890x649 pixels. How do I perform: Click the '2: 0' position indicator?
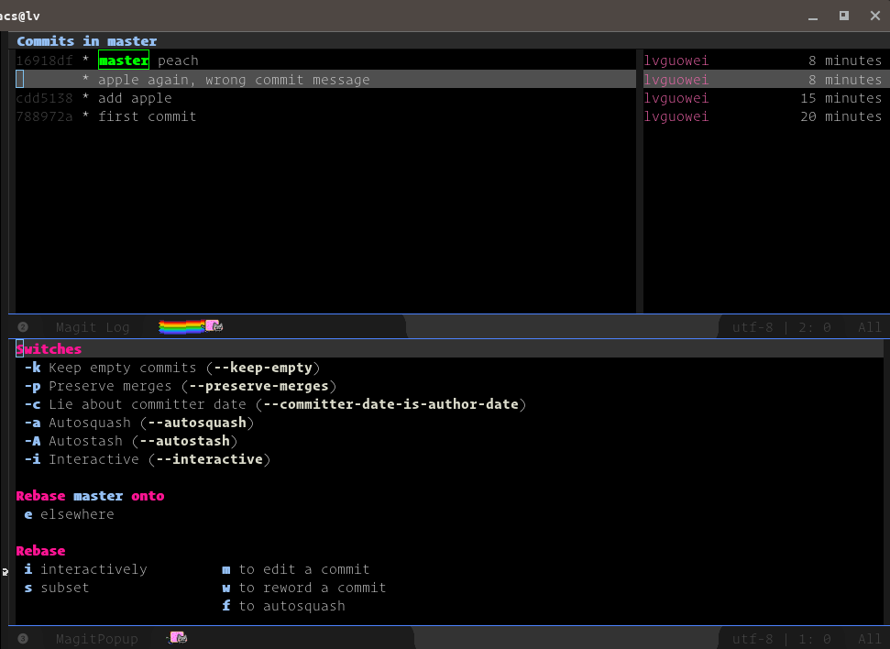[815, 327]
